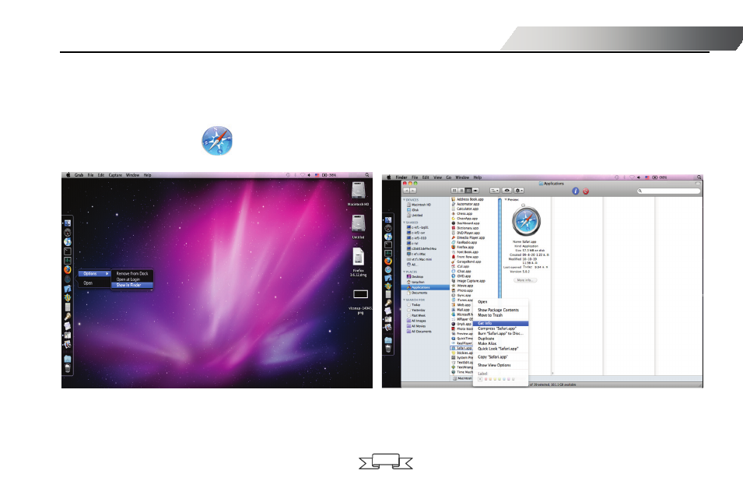743x495 pixels.
Task: Collapse the PLACES section in Finder sidebar
Action: click(x=405, y=272)
